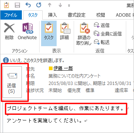Switch to the タスク ribbon tab
Image resolution: width=134 pixels, height=133 pixels.
(x=33, y=15)
